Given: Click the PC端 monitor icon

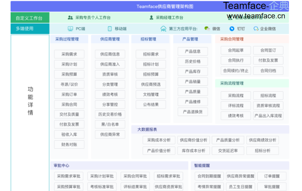Looking at the screenshot, I should 70,29.
